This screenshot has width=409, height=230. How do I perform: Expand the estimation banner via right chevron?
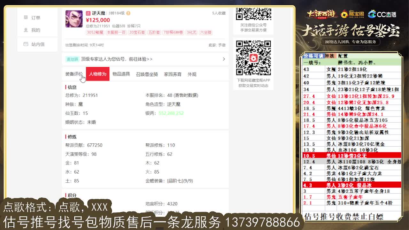pos(223,59)
